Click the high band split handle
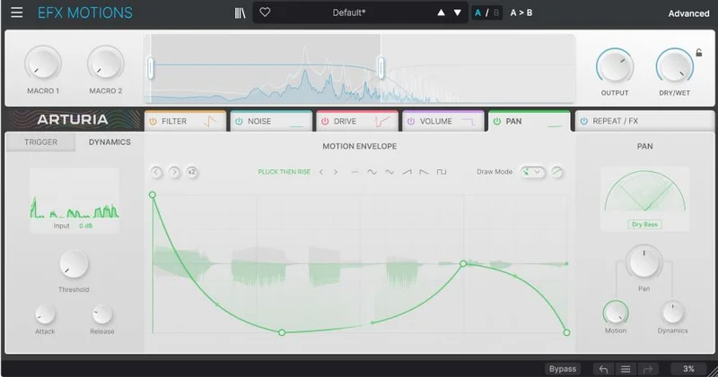The height and width of the screenshot is (377, 718). pos(381,69)
